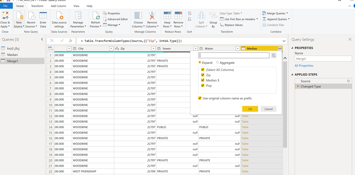This screenshot has height=175, width=355.
Task: Switch to the Transform ribbon tab
Action: pyautogui.click(x=37, y=6)
